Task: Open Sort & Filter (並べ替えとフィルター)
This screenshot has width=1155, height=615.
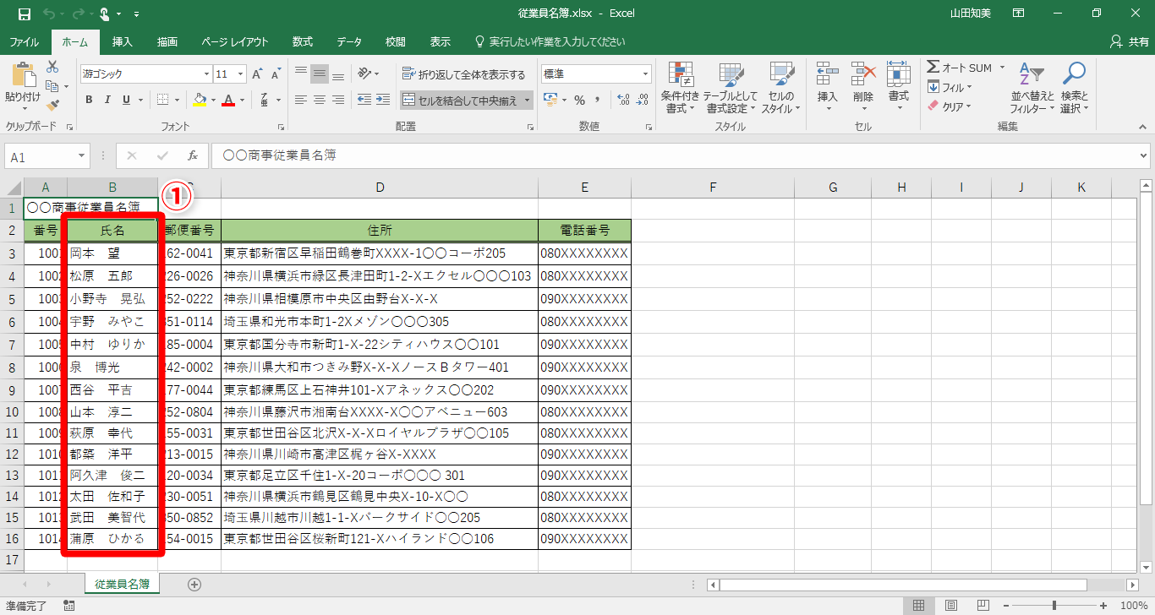Action: (x=1032, y=87)
